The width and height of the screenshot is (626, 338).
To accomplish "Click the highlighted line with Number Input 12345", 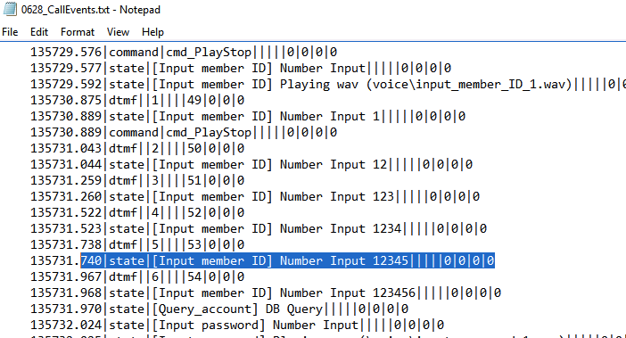I will coord(262,260).
